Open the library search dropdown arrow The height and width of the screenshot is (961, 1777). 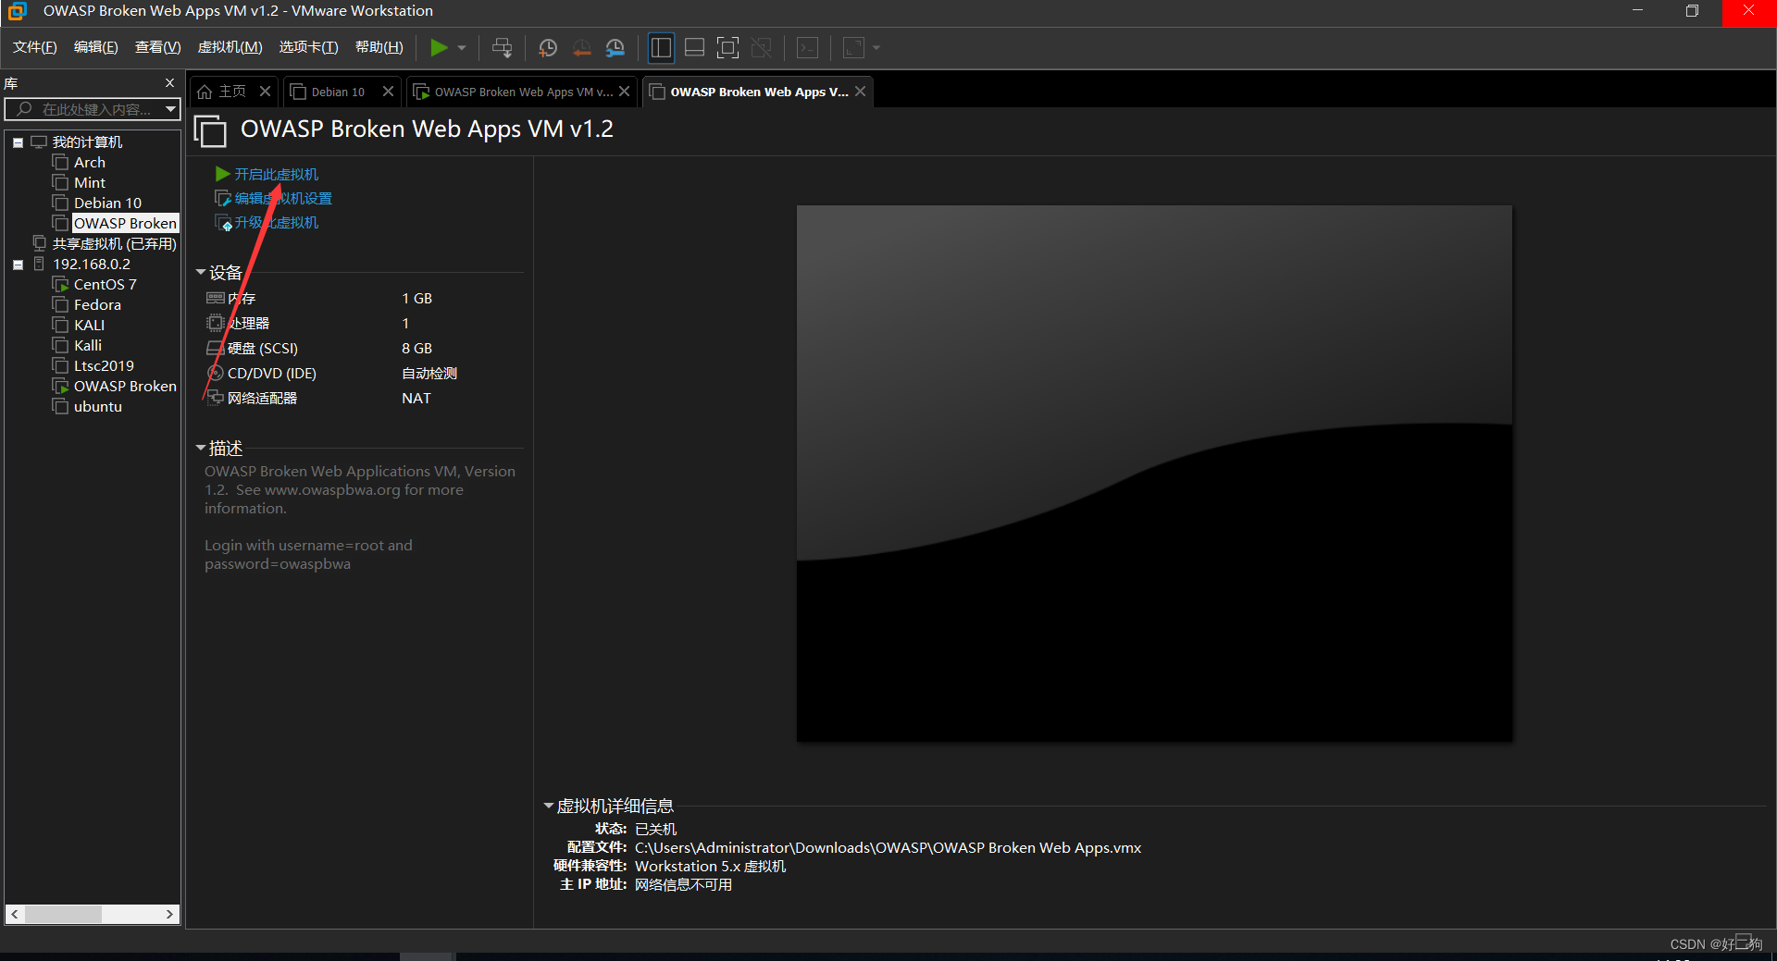coord(170,109)
